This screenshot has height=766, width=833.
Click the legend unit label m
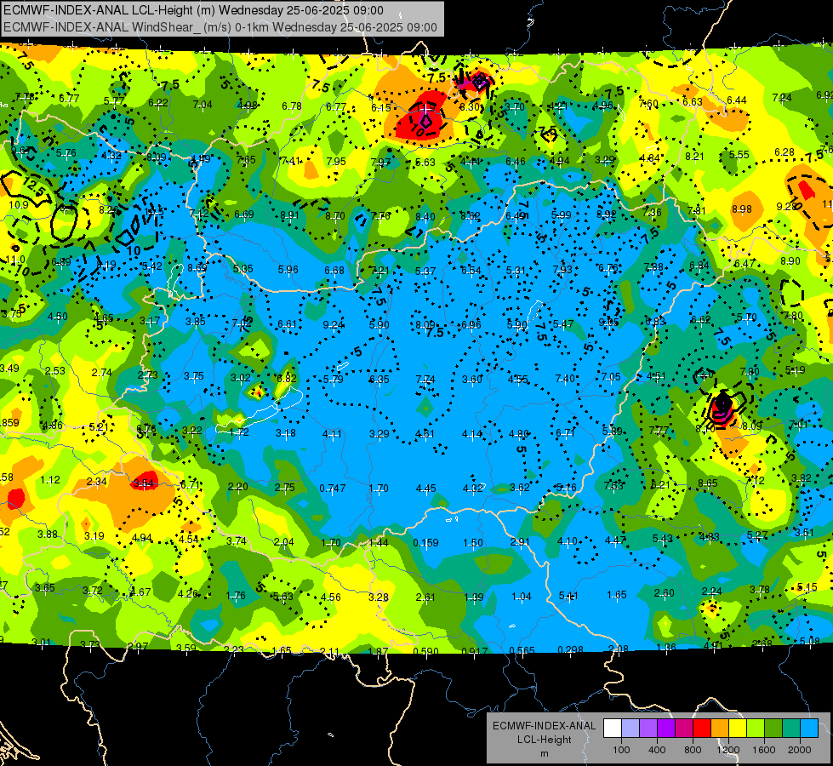[x=544, y=754]
